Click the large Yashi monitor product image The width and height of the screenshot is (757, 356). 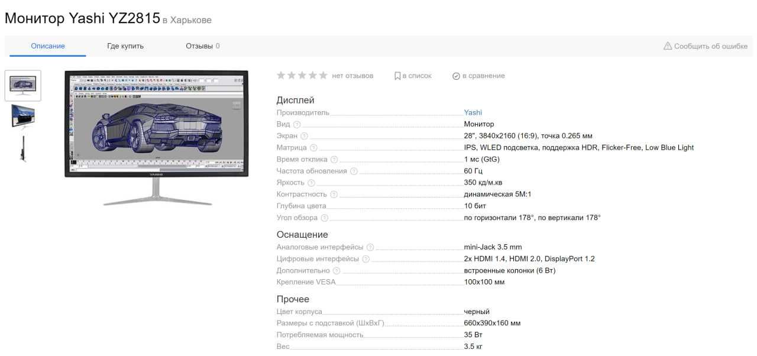coord(157,138)
